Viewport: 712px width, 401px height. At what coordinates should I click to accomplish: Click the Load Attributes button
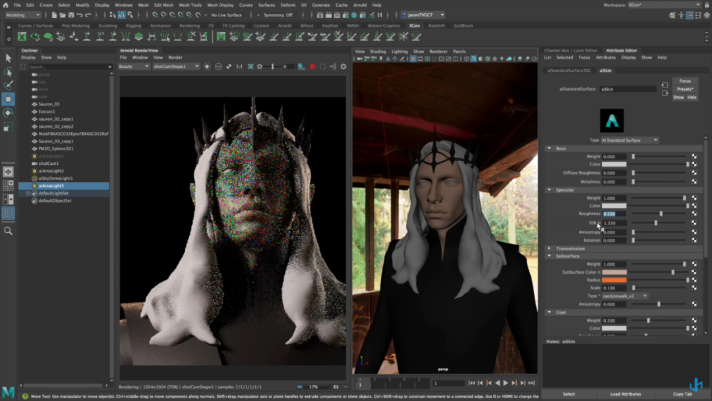[x=625, y=394]
